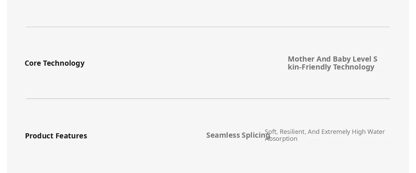Click the Core Technology heading
This screenshot has height=173, width=416.
click(x=54, y=63)
